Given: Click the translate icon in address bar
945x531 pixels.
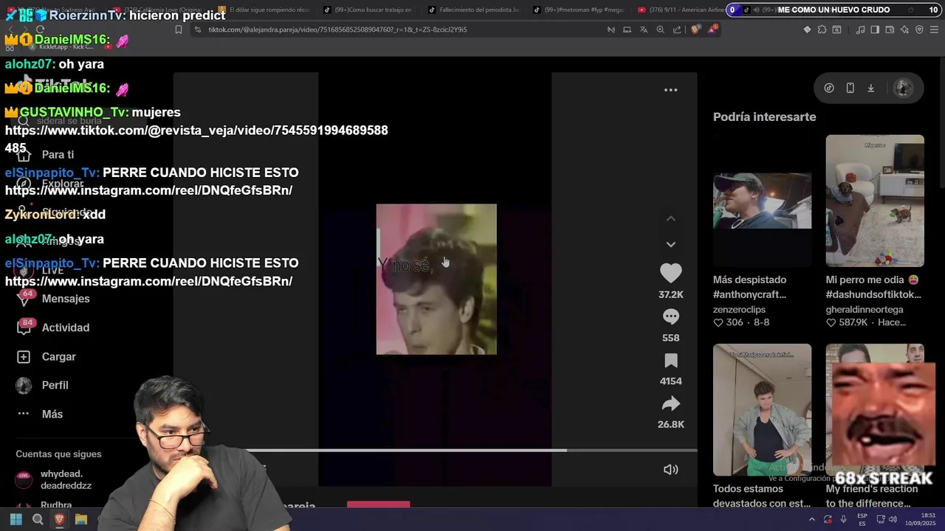Looking at the screenshot, I should pyautogui.click(x=644, y=29).
